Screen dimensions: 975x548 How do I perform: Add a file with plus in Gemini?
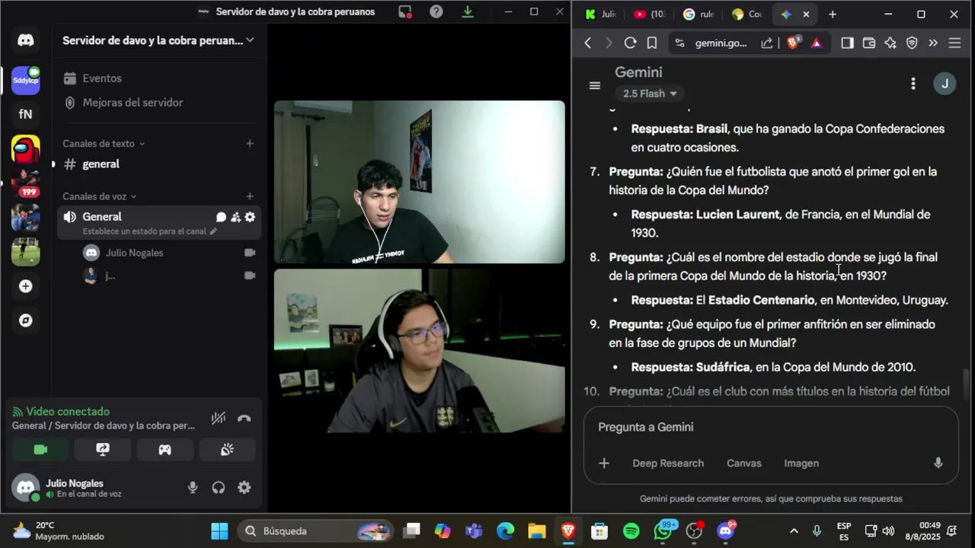pyautogui.click(x=604, y=464)
